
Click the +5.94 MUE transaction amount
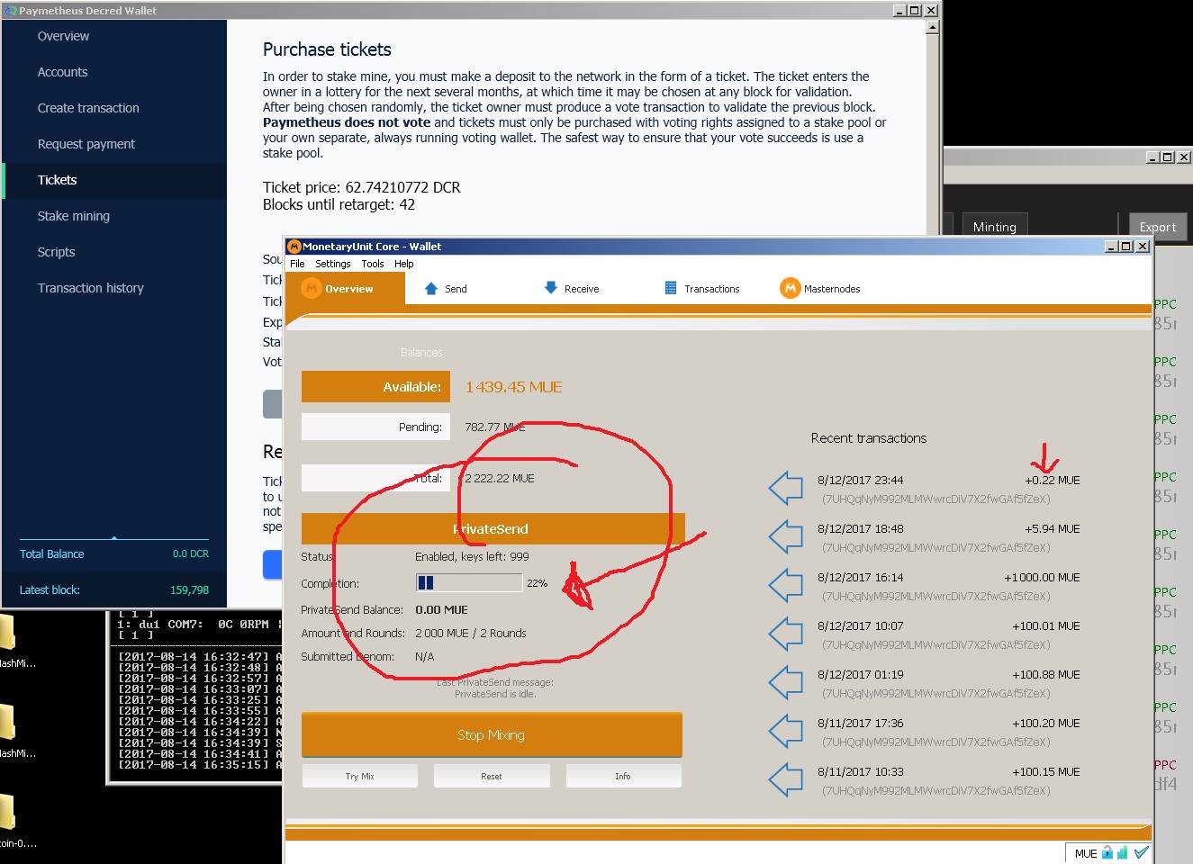[1053, 529]
